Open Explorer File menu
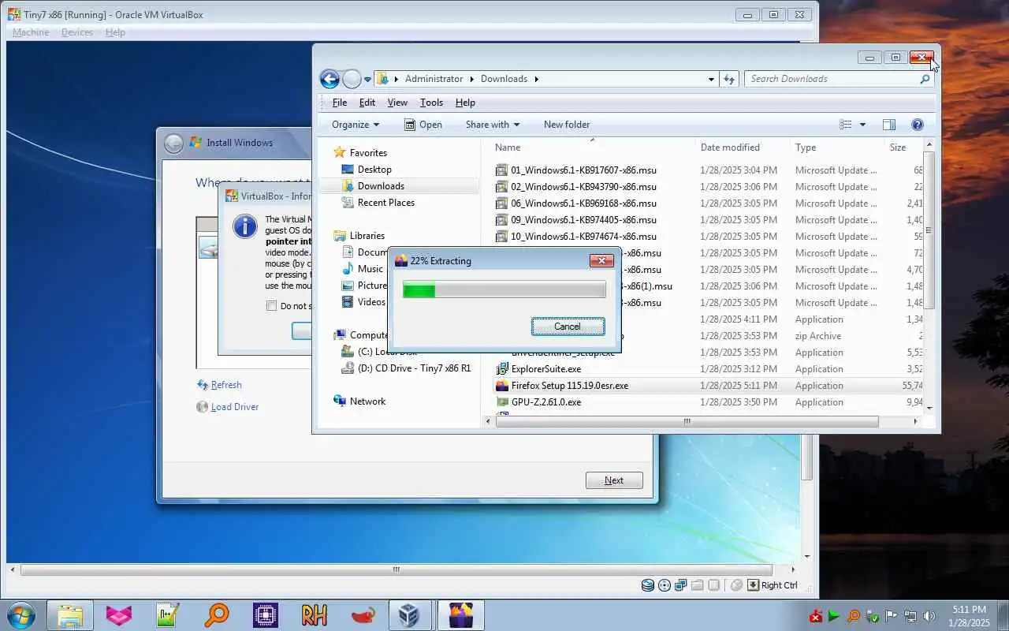1009x631 pixels. click(x=340, y=103)
